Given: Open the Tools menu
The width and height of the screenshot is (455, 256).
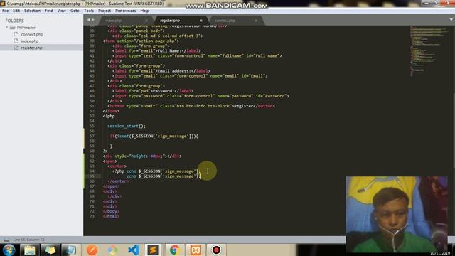Looking at the screenshot, I should click(89, 11).
